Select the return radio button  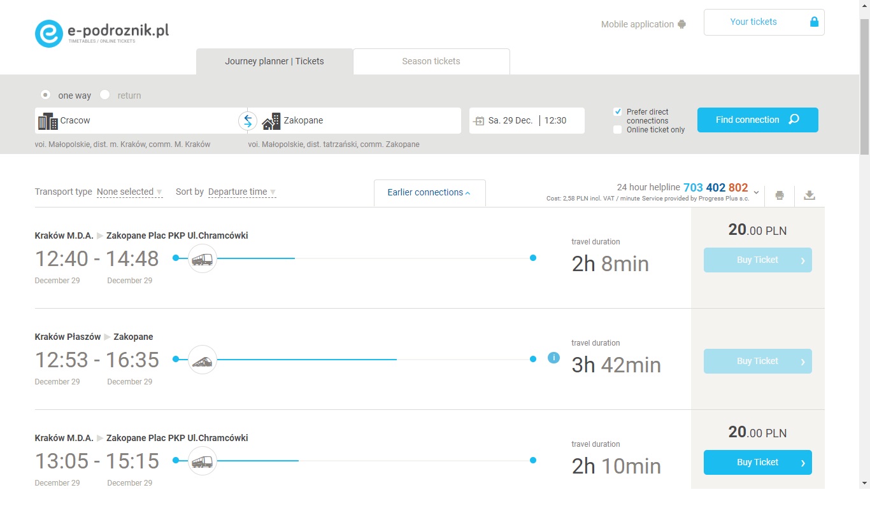[105, 95]
